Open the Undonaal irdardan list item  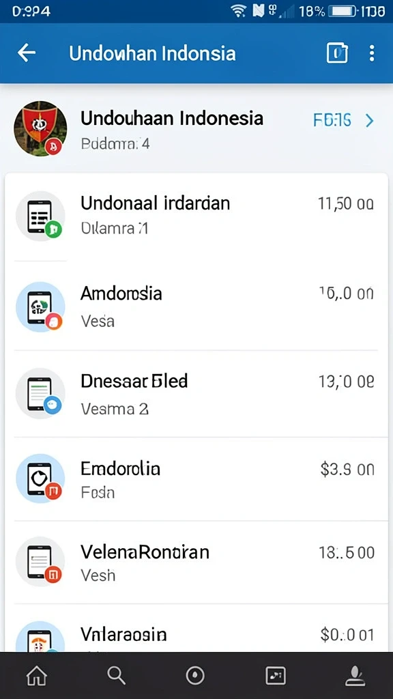[196, 216]
